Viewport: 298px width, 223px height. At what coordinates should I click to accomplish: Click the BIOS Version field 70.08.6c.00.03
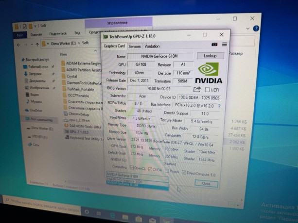(159, 89)
